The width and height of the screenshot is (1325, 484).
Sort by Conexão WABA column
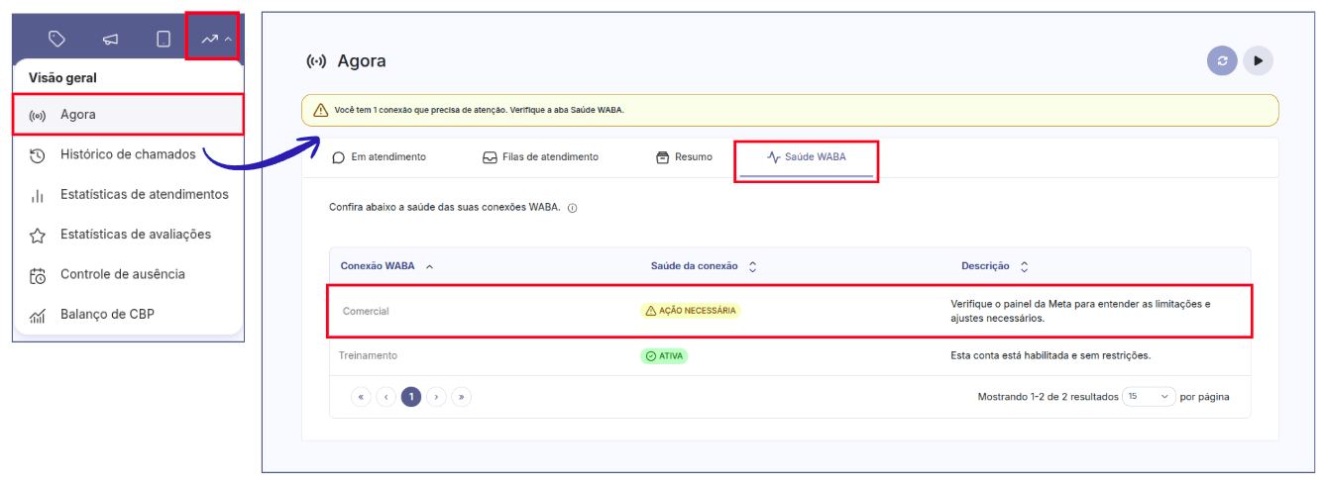coord(386,266)
